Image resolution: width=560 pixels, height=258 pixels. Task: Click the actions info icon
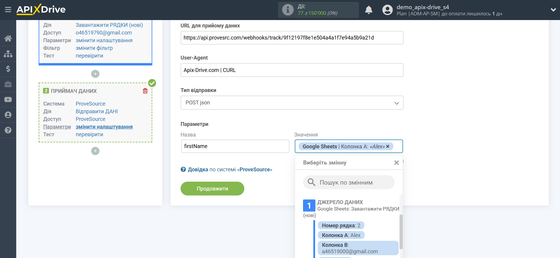(x=288, y=10)
